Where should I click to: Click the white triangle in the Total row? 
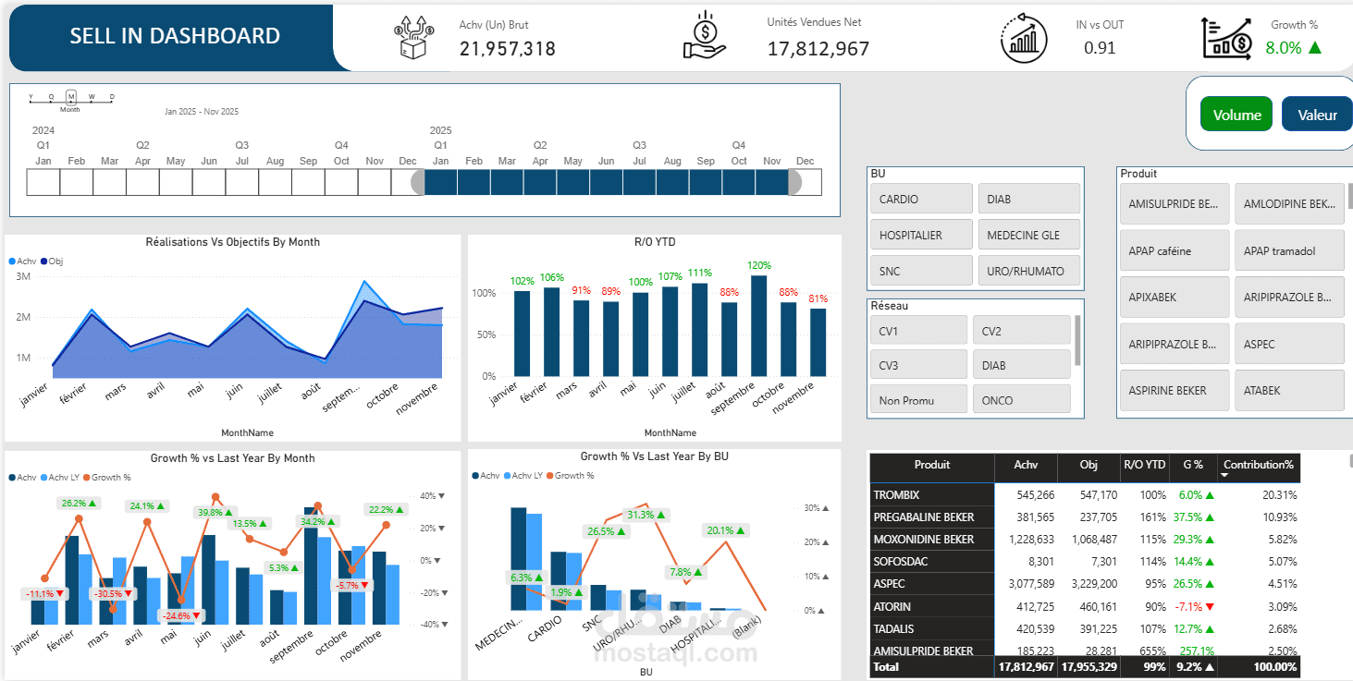[1209, 666]
